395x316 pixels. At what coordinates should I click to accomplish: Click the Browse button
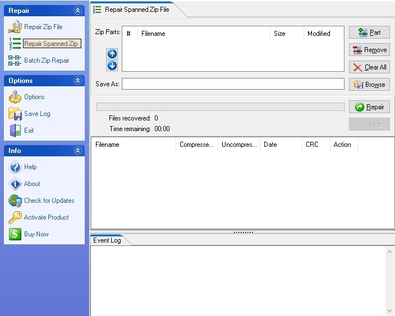tap(369, 85)
